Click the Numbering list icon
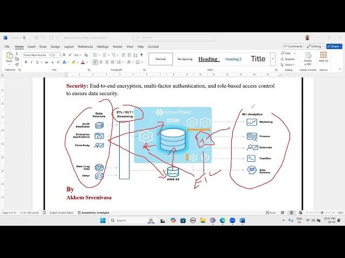The width and height of the screenshot is (345, 258). (x=104, y=55)
